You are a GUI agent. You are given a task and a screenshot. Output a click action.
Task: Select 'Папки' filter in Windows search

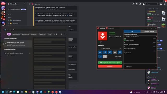click(x=50, y=34)
